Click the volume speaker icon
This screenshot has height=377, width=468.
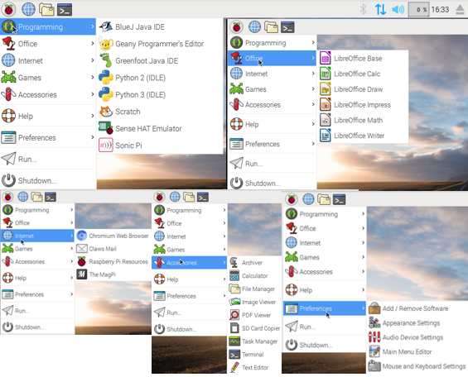coord(398,10)
